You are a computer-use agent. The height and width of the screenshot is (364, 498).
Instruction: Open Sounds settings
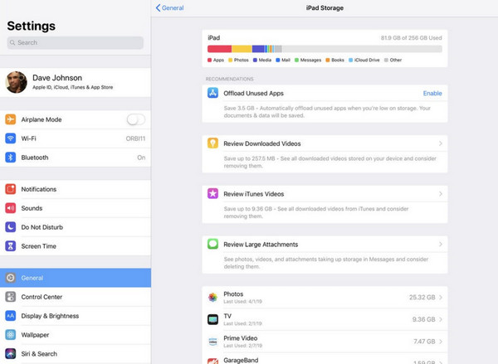point(76,208)
